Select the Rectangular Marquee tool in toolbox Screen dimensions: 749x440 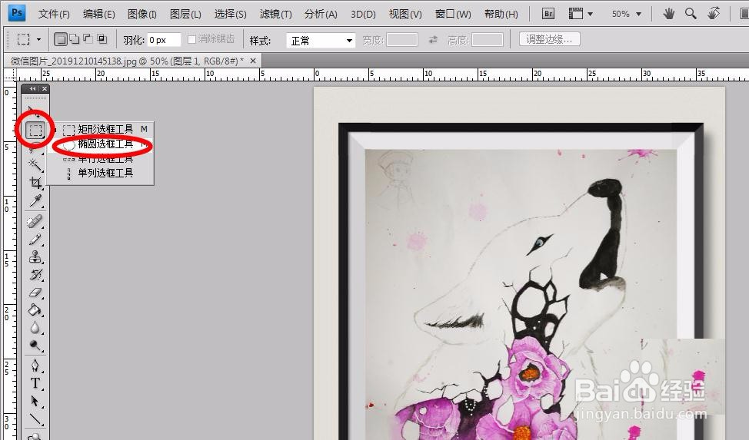tap(35, 130)
